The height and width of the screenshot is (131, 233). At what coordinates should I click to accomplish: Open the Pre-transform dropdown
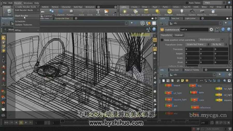click(x=211, y=40)
